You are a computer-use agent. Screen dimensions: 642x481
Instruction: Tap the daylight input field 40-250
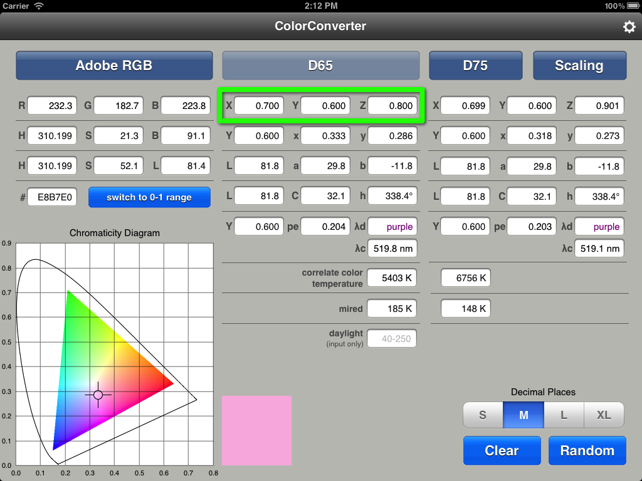point(392,339)
